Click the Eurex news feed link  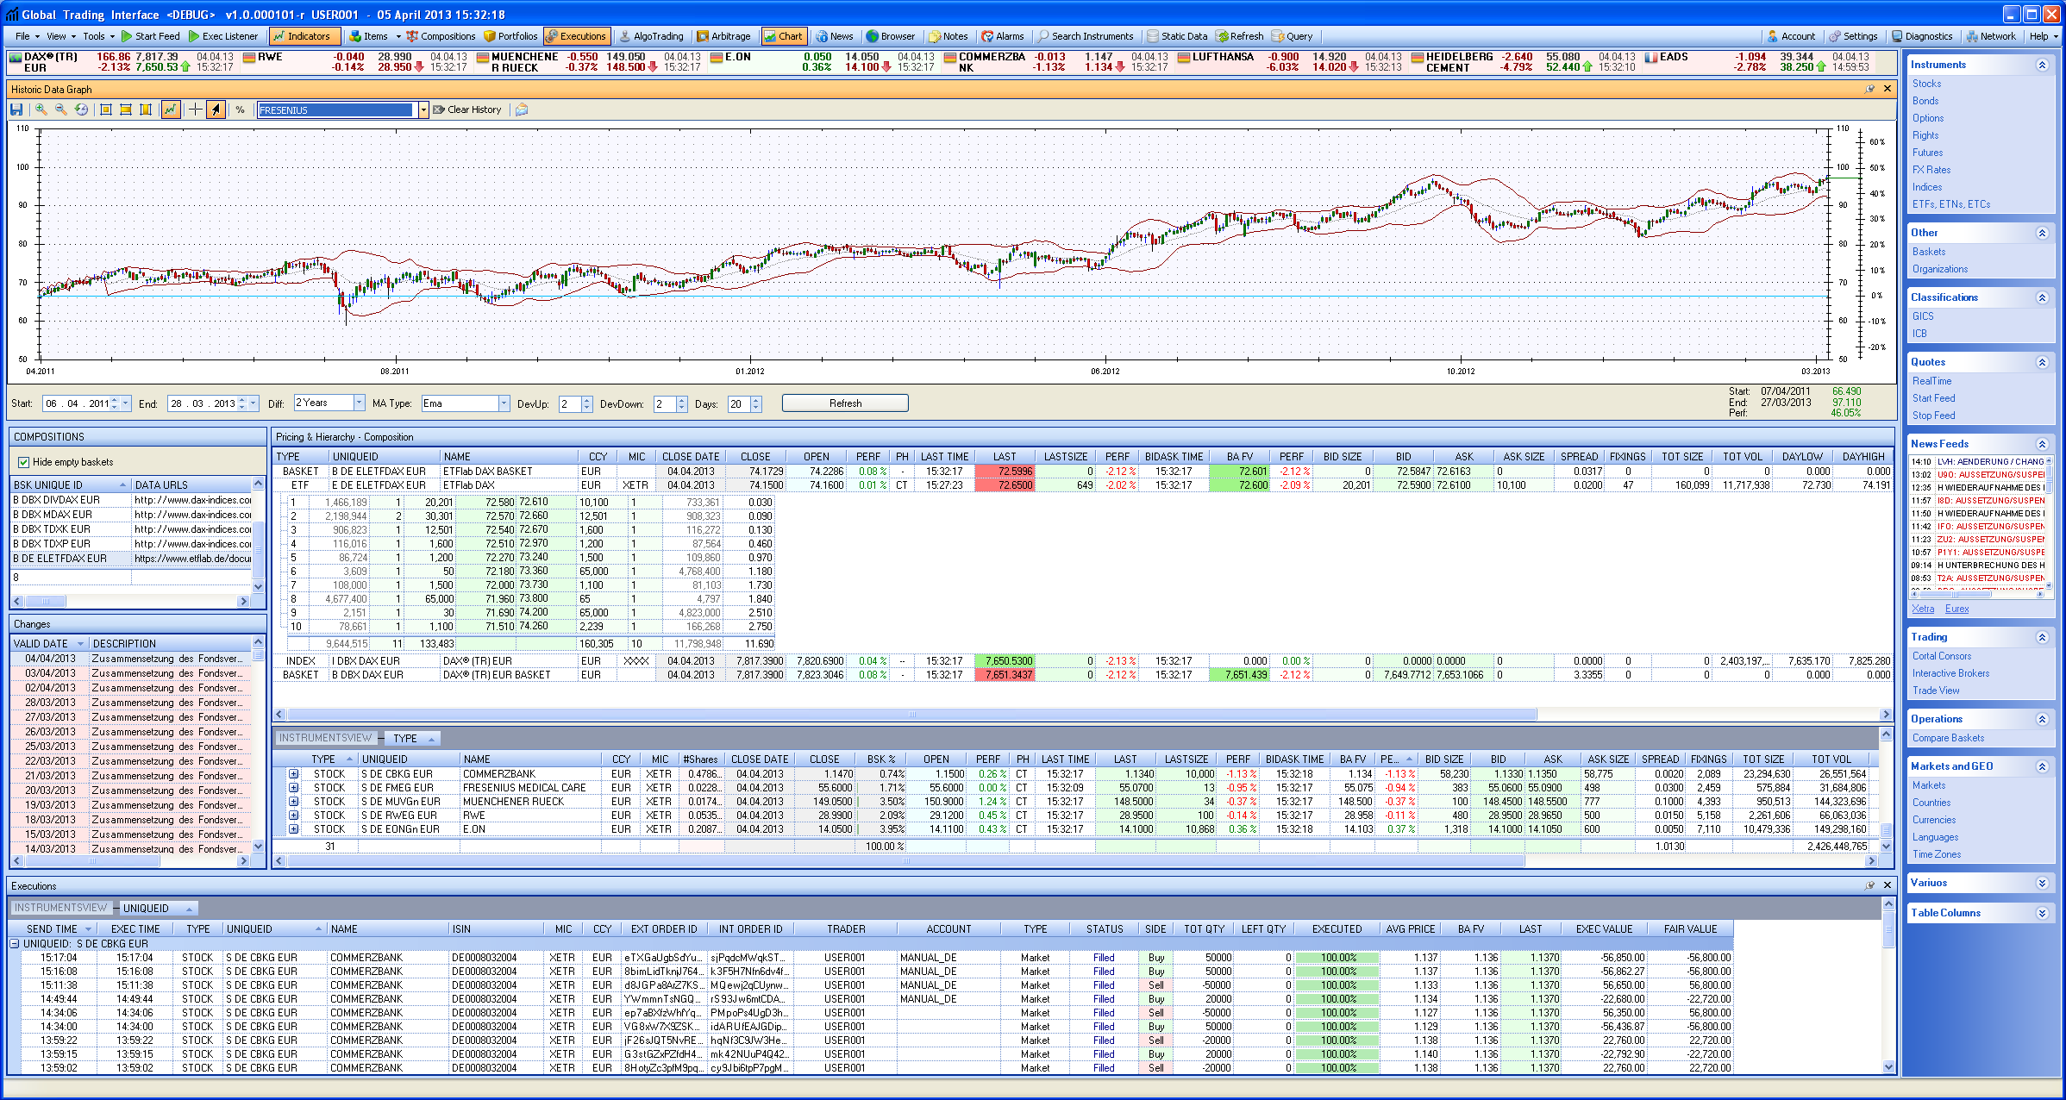(1956, 609)
